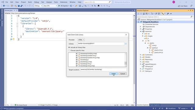195x110 pixels.
Task: Click the user account avatar in title bar
Action: [174, 2]
